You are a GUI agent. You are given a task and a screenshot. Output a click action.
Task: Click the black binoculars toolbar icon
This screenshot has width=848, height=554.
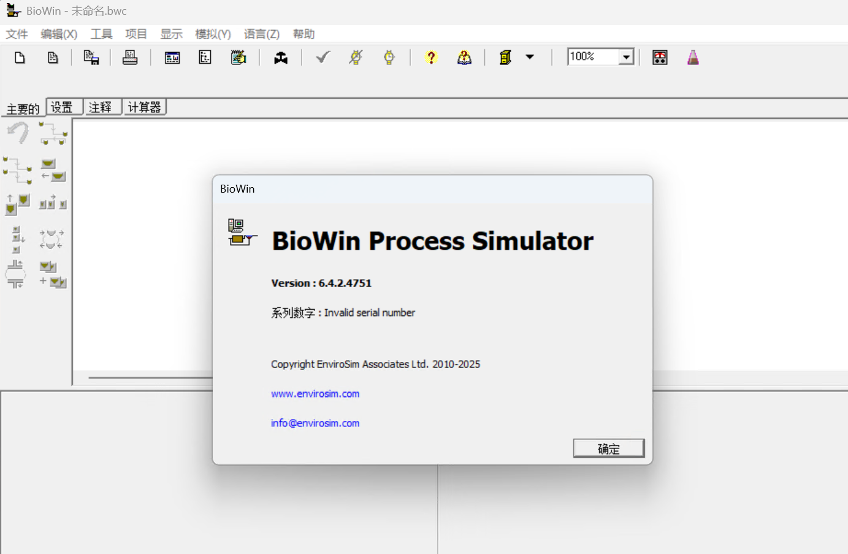tap(281, 58)
